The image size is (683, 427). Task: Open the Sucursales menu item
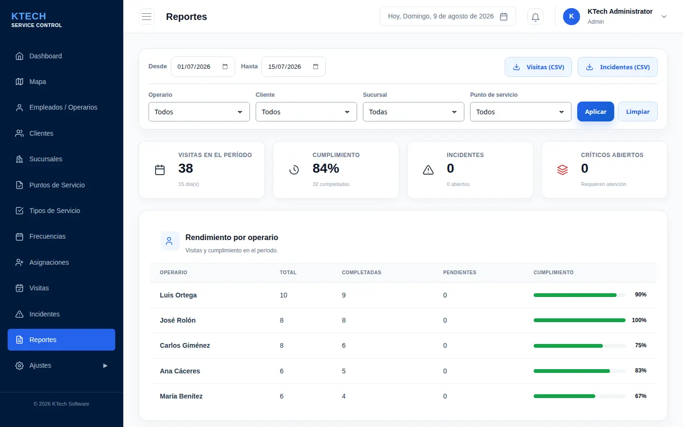click(62, 159)
